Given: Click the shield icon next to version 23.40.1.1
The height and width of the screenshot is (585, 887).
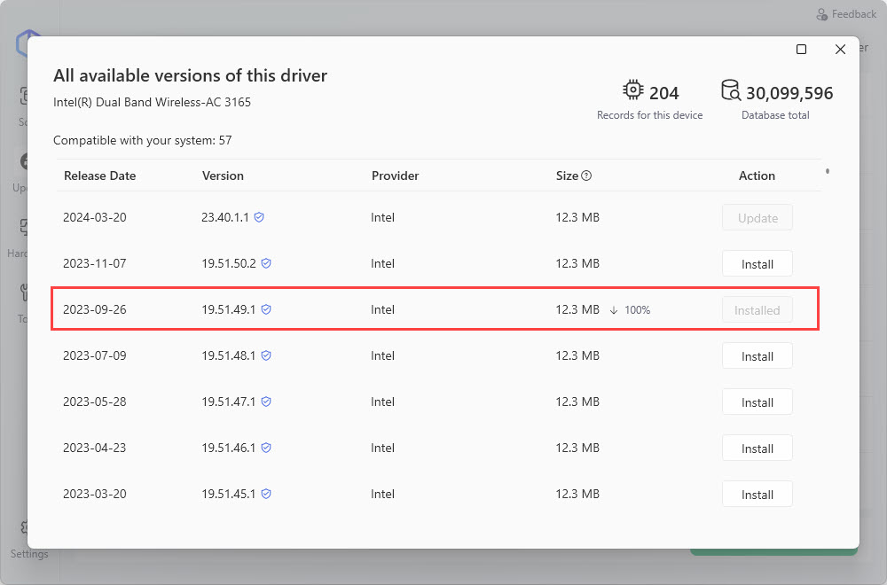Looking at the screenshot, I should (259, 217).
